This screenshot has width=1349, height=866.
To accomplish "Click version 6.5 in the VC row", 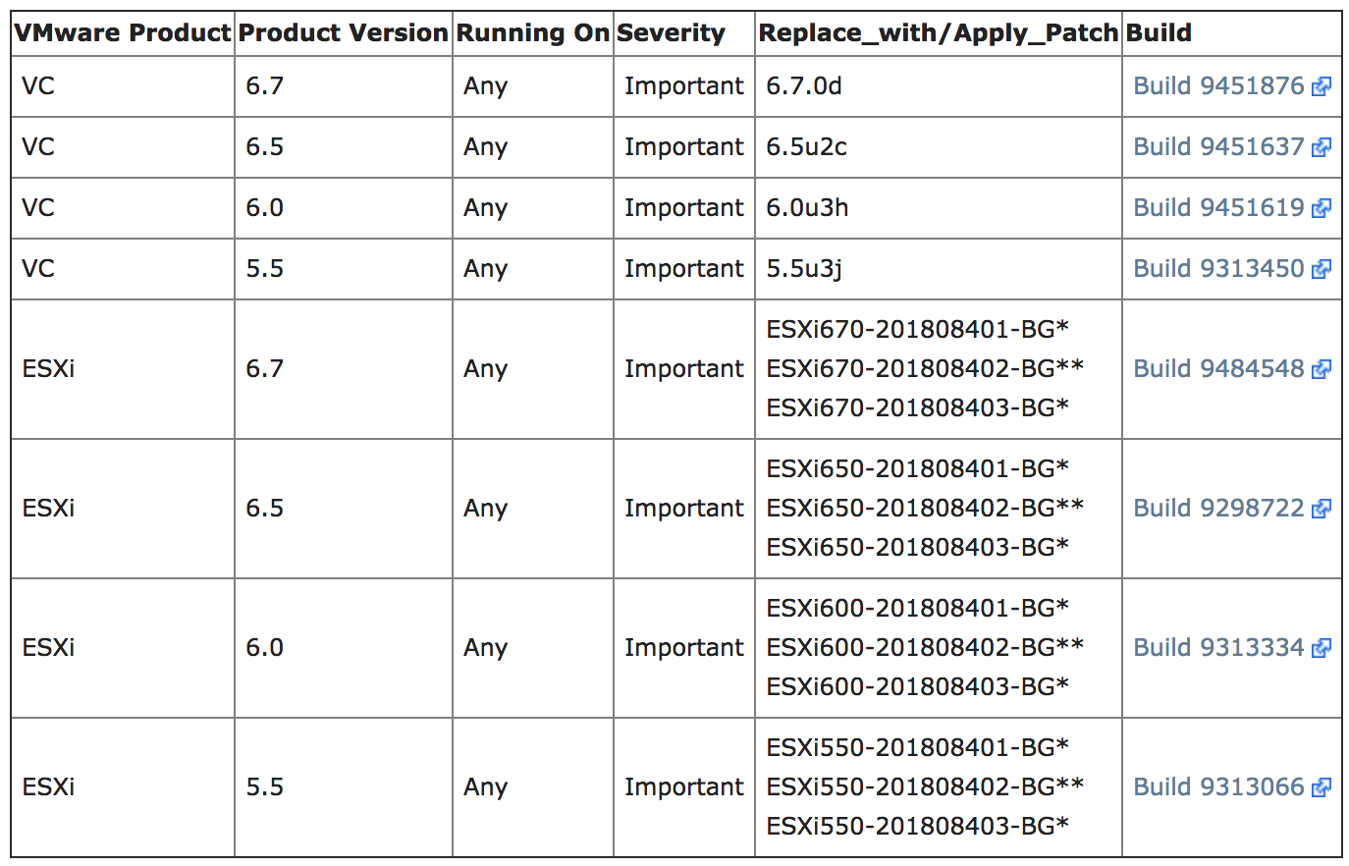I will click(265, 147).
